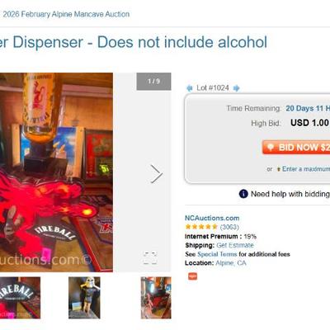This screenshot has width=330, height=330.
Task: Open fullscreen image view icon
Action: (x=150, y=258)
